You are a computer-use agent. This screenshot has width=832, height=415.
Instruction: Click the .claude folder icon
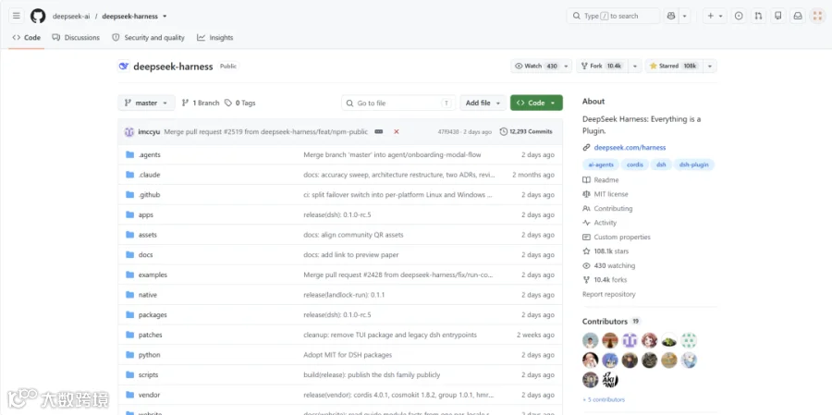tap(130, 175)
